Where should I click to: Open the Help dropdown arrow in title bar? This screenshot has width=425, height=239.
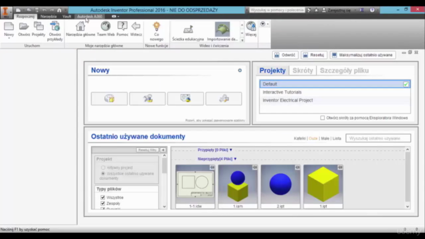click(377, 10)
